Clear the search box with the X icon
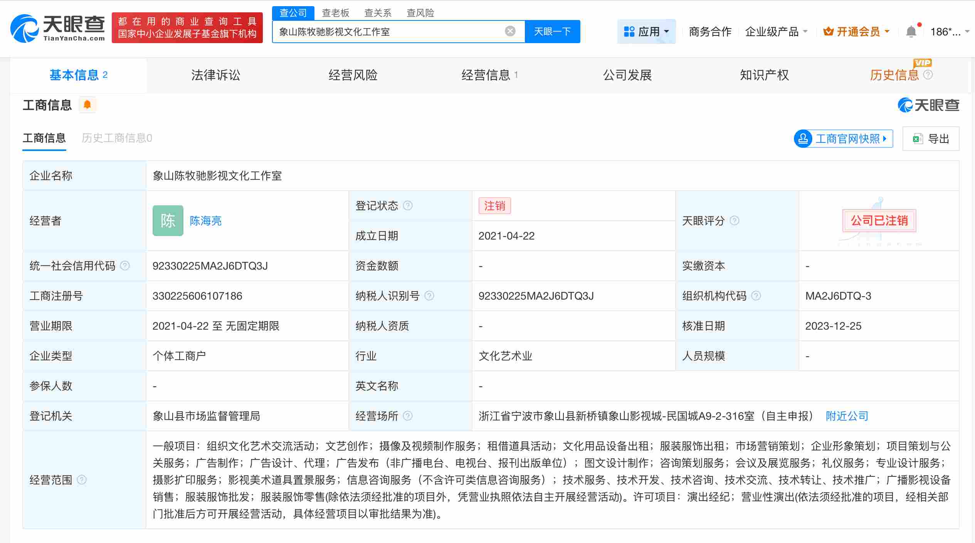This screenshot has height=543, width=975. point(510,31)
